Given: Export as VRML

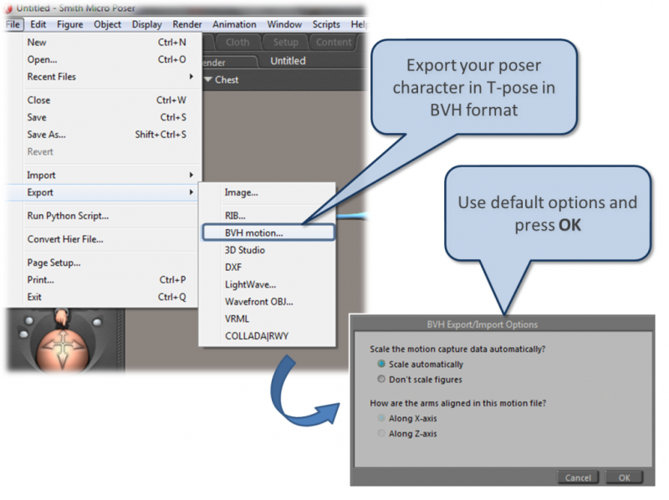Looking at the screenshot, I should [x=268, y=319].
